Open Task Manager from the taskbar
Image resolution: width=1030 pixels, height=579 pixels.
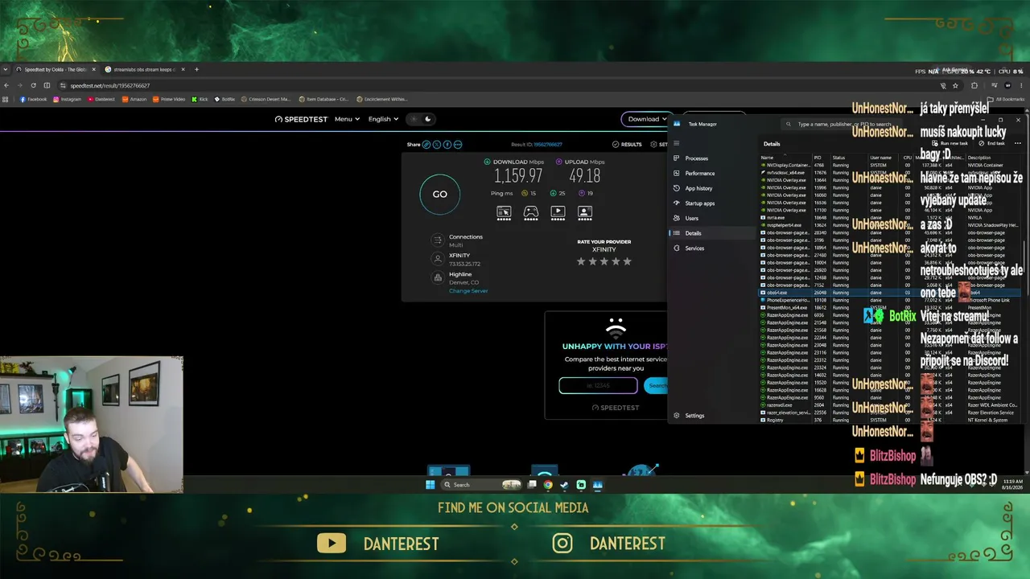pyautogui.click(x=597, y=485)
